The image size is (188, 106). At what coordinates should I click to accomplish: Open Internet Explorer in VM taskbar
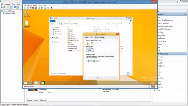(31, 83)
